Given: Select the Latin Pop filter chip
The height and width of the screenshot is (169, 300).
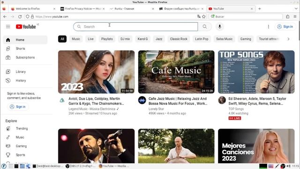Looking at the screenshot, I should (x=202, y=39).
